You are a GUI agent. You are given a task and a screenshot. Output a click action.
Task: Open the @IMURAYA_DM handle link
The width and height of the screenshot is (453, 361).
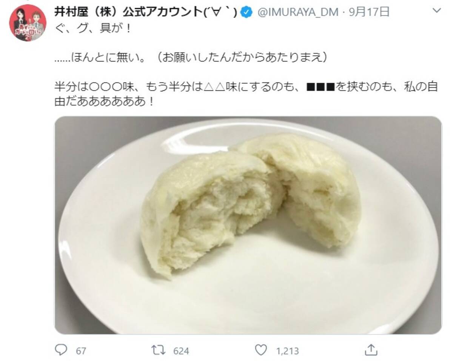pos(298,12)
